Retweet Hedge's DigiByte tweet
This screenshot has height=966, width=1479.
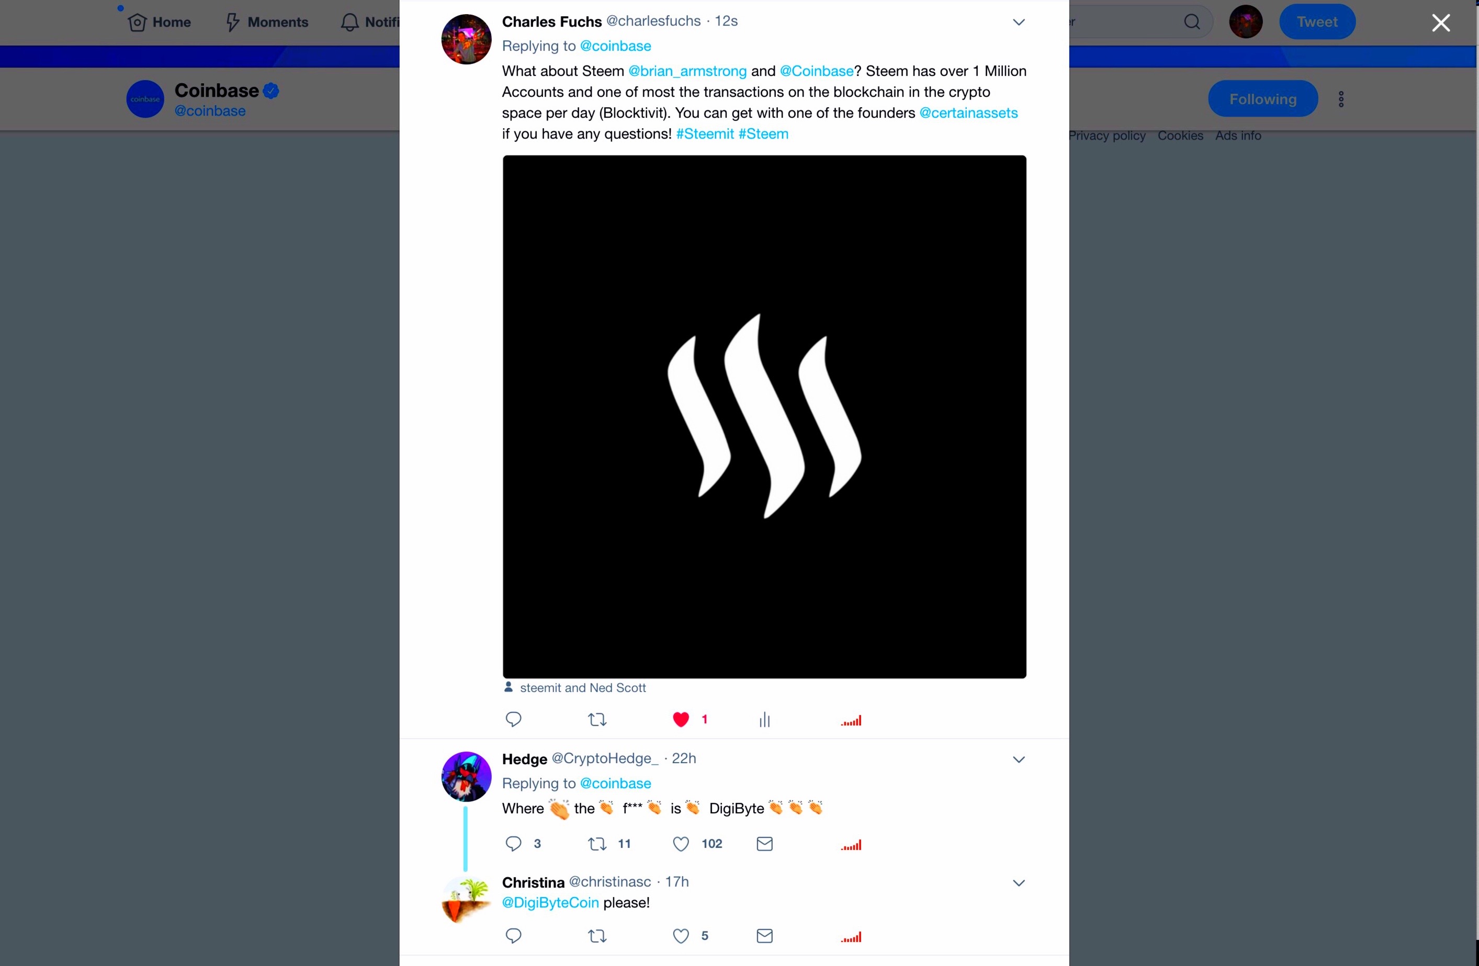click(597, 844)
